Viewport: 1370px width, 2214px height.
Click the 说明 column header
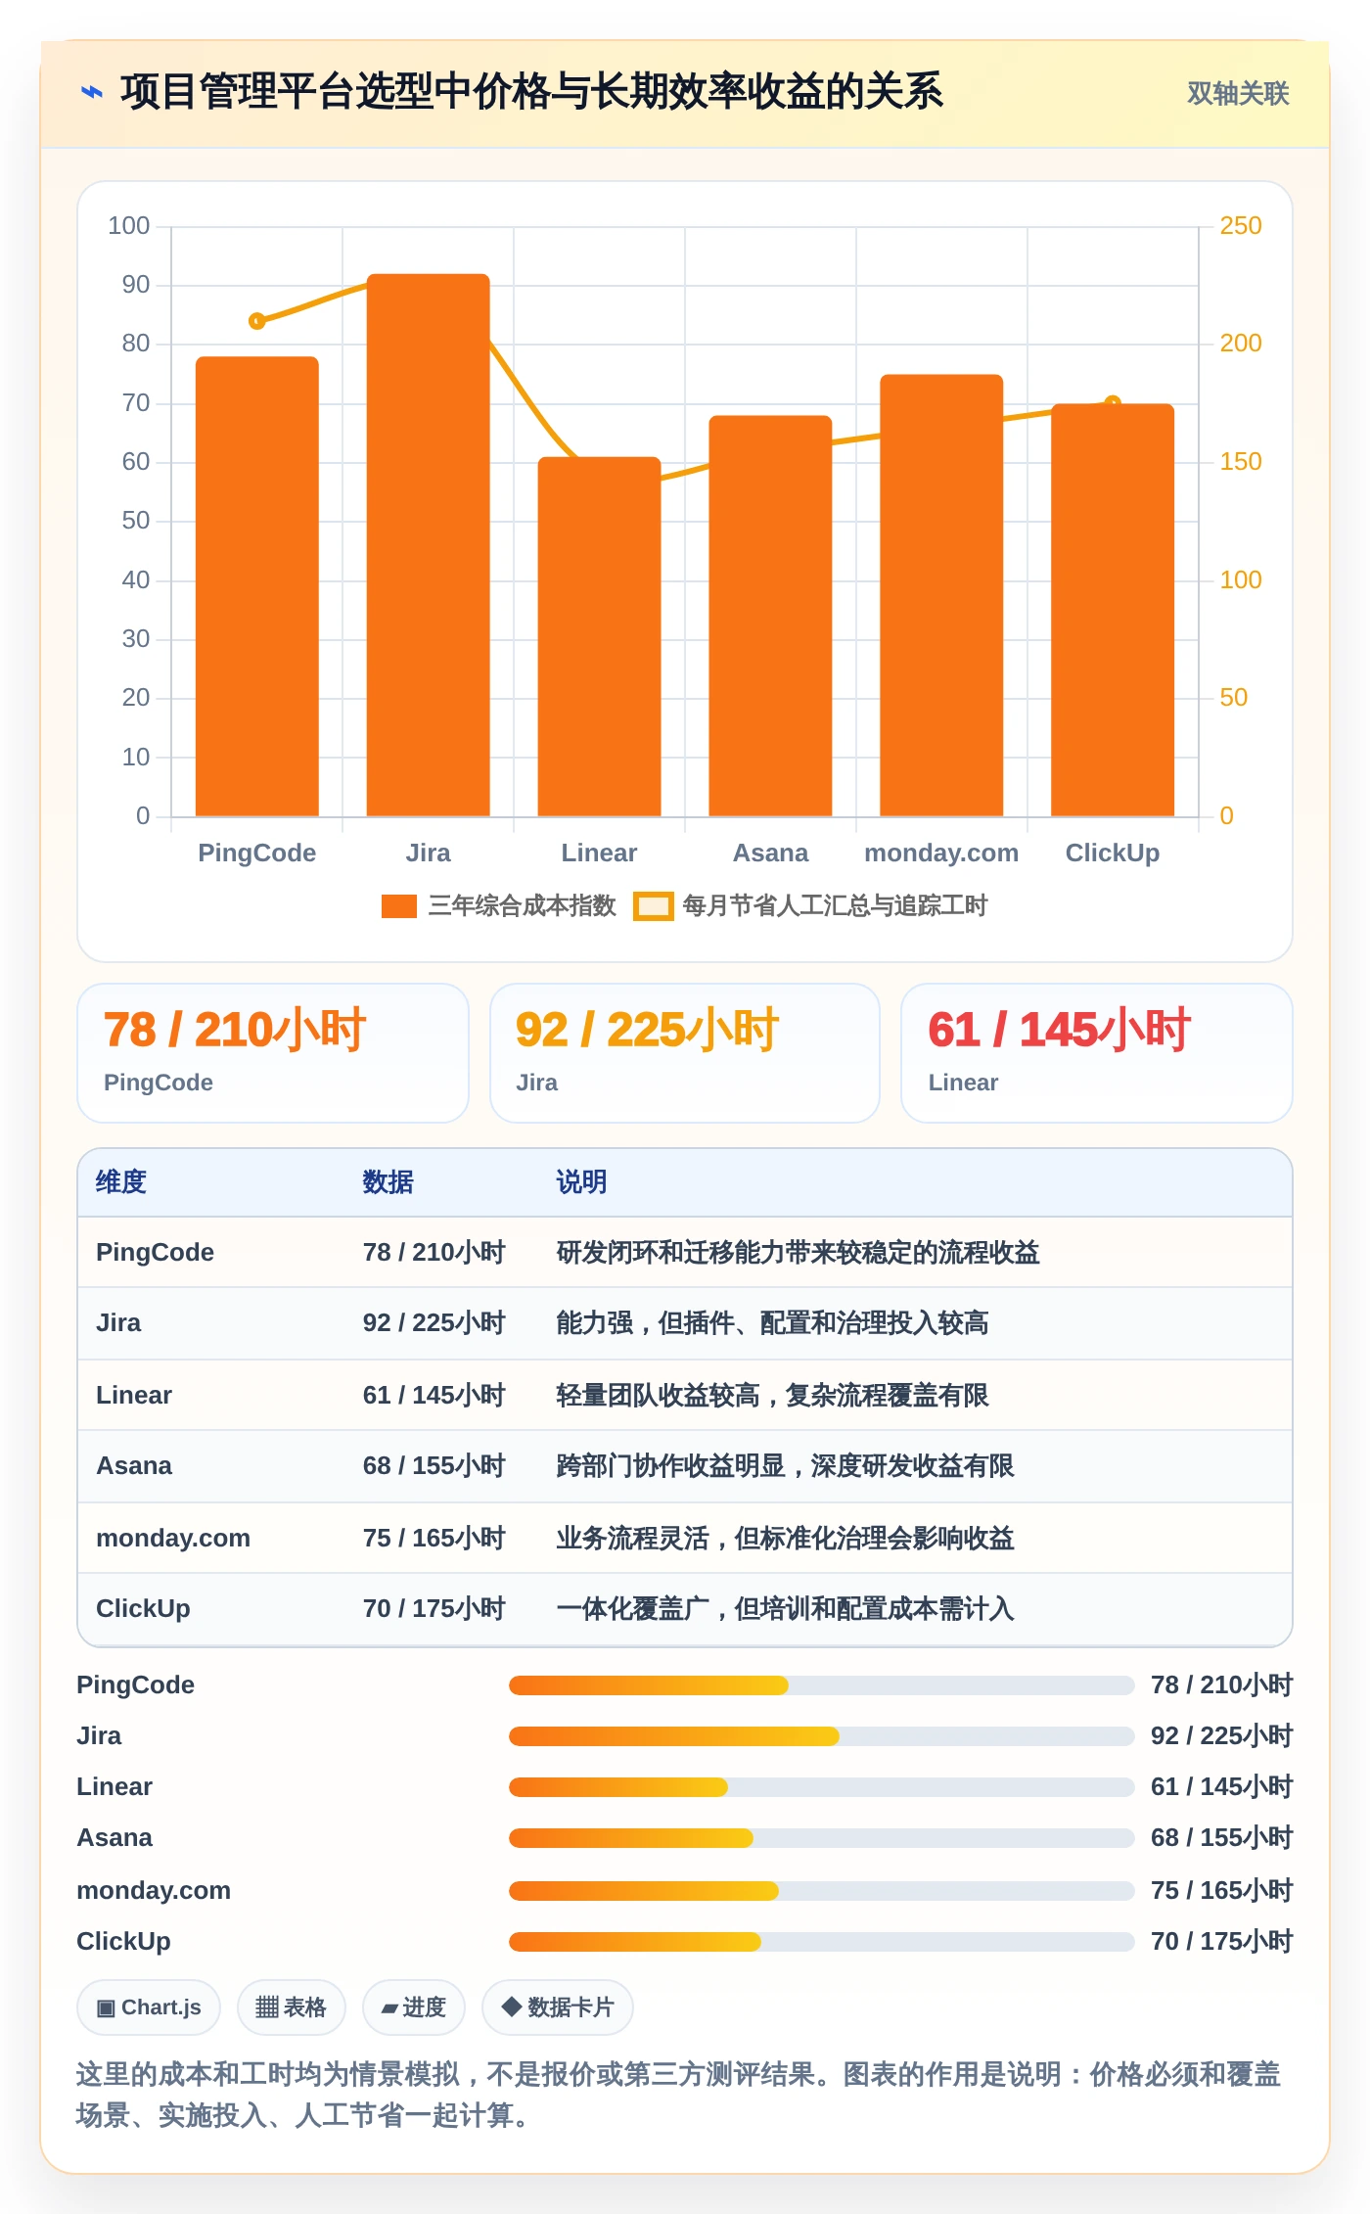pos(582,1182)
